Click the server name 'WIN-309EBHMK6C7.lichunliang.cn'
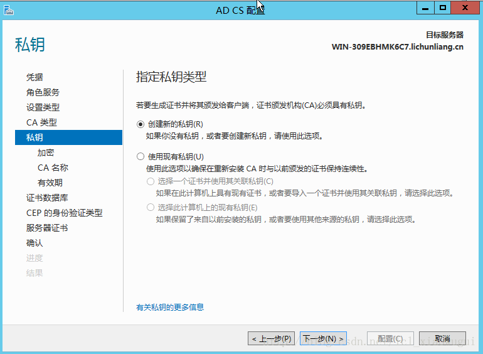 tap(397, 47)
